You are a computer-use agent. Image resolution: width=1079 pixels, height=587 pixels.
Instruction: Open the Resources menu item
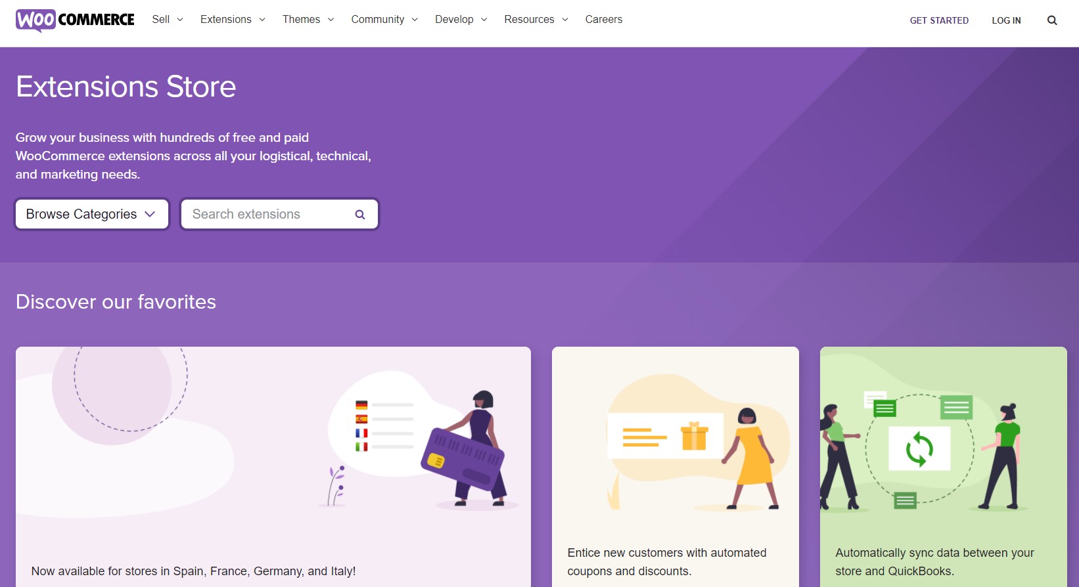click(529, 20)
